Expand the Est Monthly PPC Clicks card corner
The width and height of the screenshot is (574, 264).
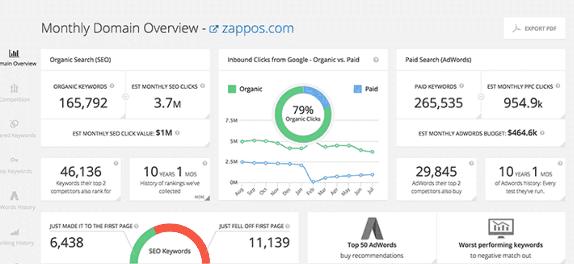(562, 115)
